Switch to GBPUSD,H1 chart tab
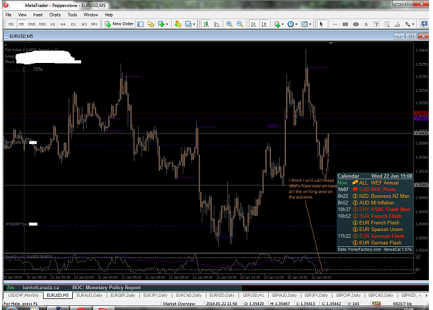Screen dimensions: 433x310 254,295
